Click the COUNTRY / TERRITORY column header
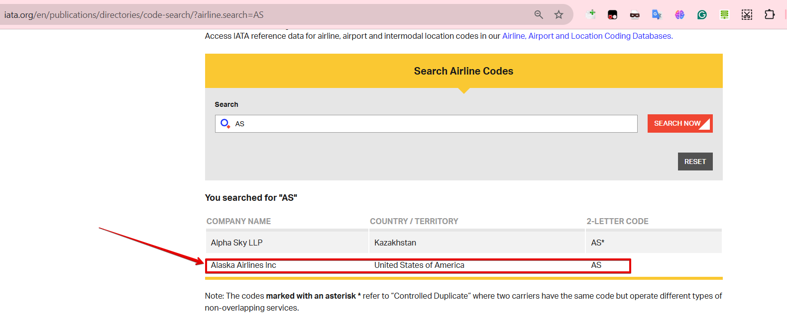Image resolution: width=787 pixels, height=326 pixels. pyautogui.click(x=414, y=221)
